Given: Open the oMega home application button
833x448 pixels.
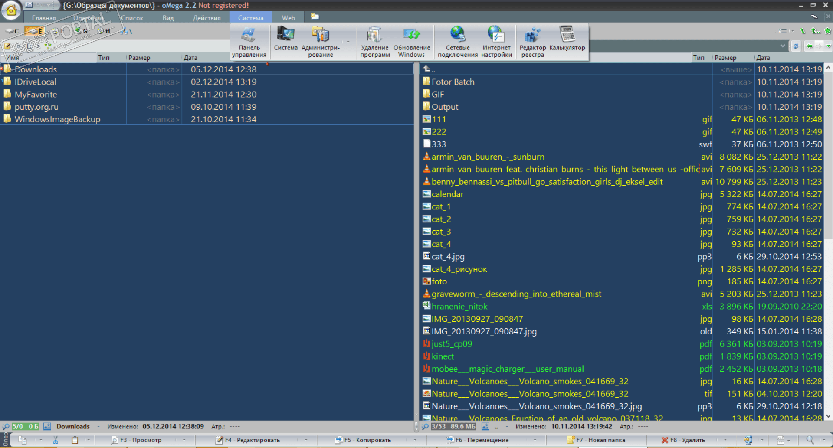Looking at the screenshot, I should coord(11,10).
